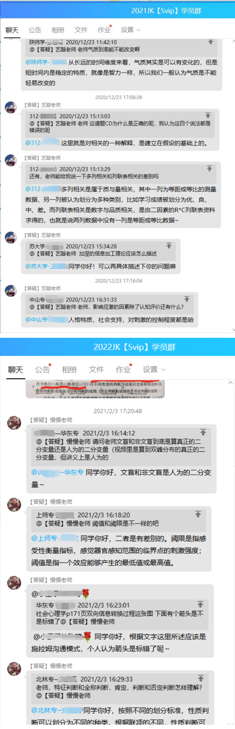Viewport: 235px width, 729px height.
Task: Jump to quoted message dated 2020/12/23 15:13:29
Action: pyautogui.click(x=209, y=169)
